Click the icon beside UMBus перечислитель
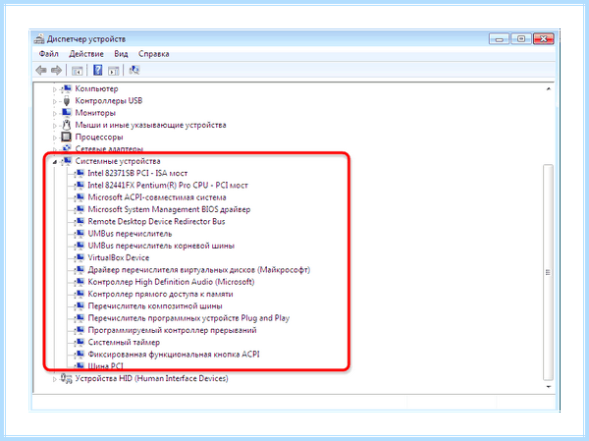This screenshot has width=589, height=441. (80, 234)
